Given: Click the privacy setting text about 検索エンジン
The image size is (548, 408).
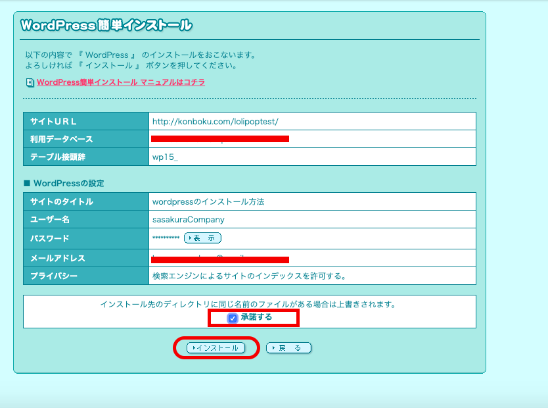Looking at the screenshot, I should 249,276.
